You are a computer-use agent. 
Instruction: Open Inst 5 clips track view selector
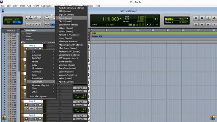click(32, 108)
